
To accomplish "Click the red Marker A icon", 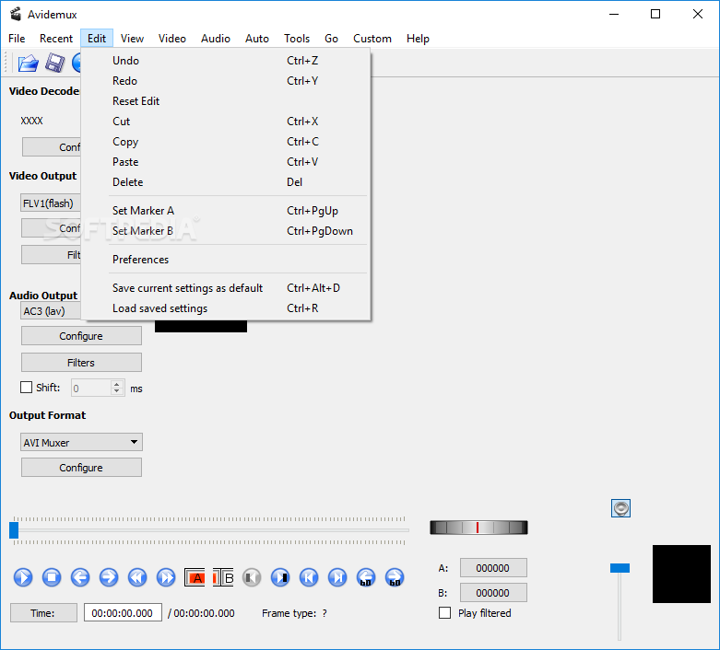I will (195, 577).
